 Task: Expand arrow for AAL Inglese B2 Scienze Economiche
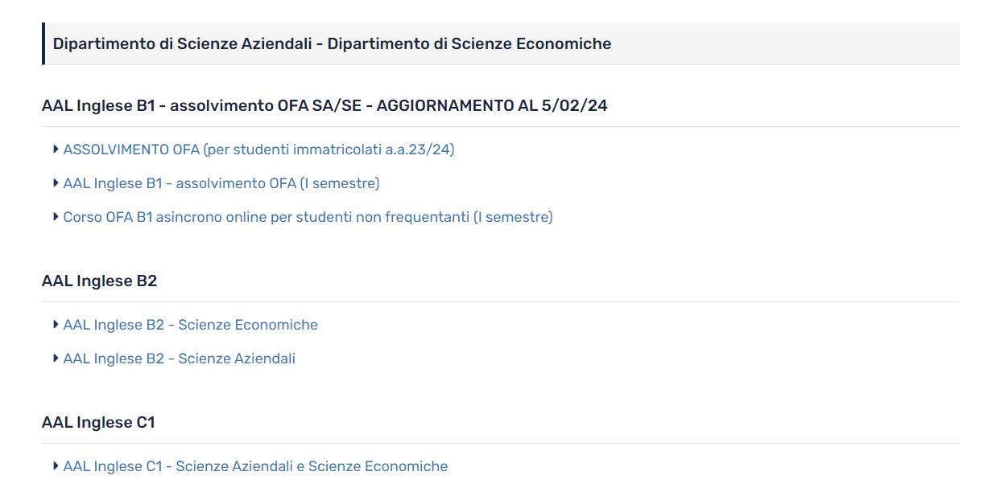click(56, 324)
